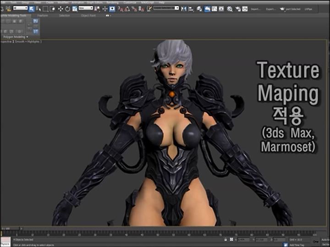
Task: Open the Render Setup dialog
Action: pos(238,9)
